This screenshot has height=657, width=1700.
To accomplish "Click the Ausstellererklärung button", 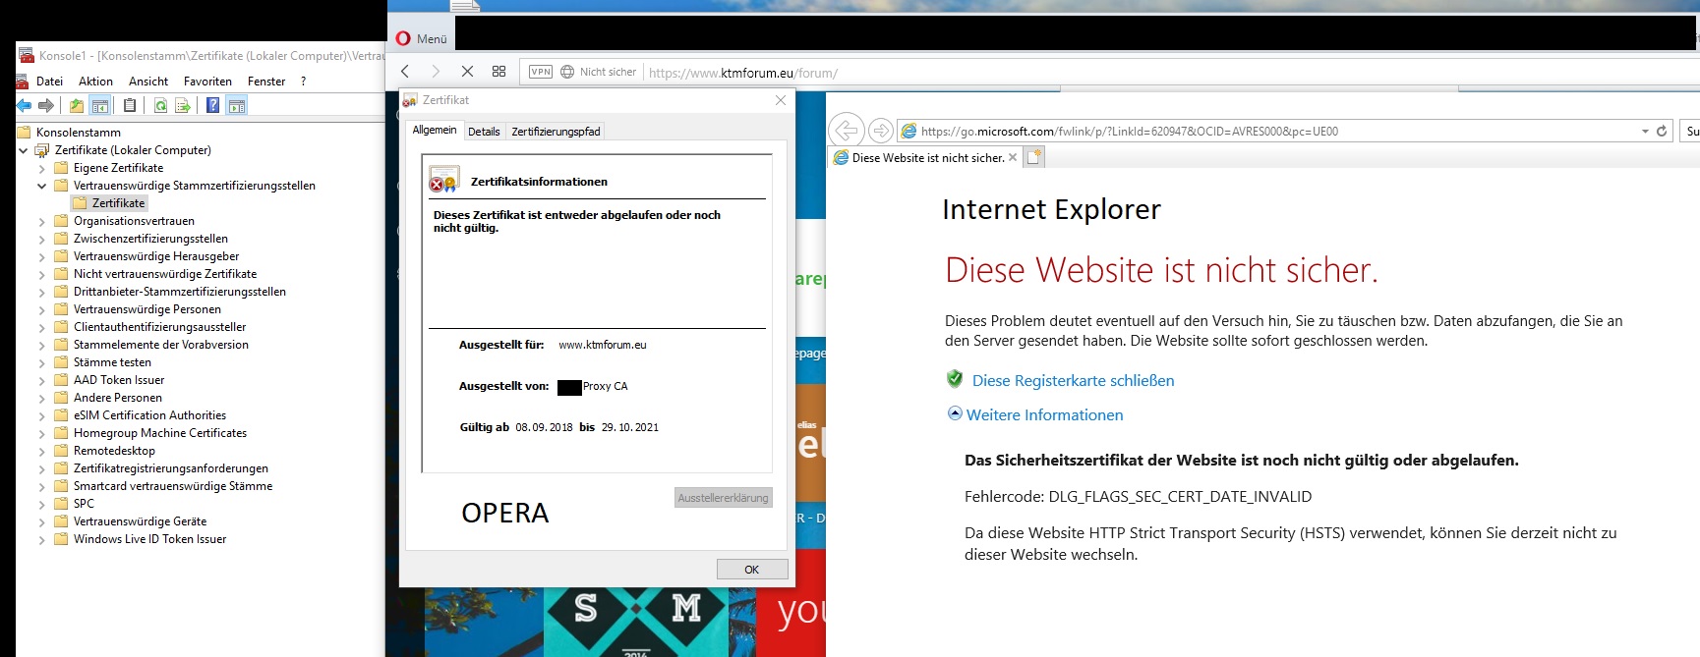I will tap(723, 498).
